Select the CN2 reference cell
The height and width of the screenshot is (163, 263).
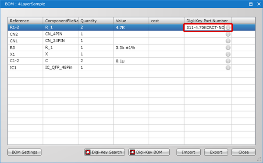[25, 34]
